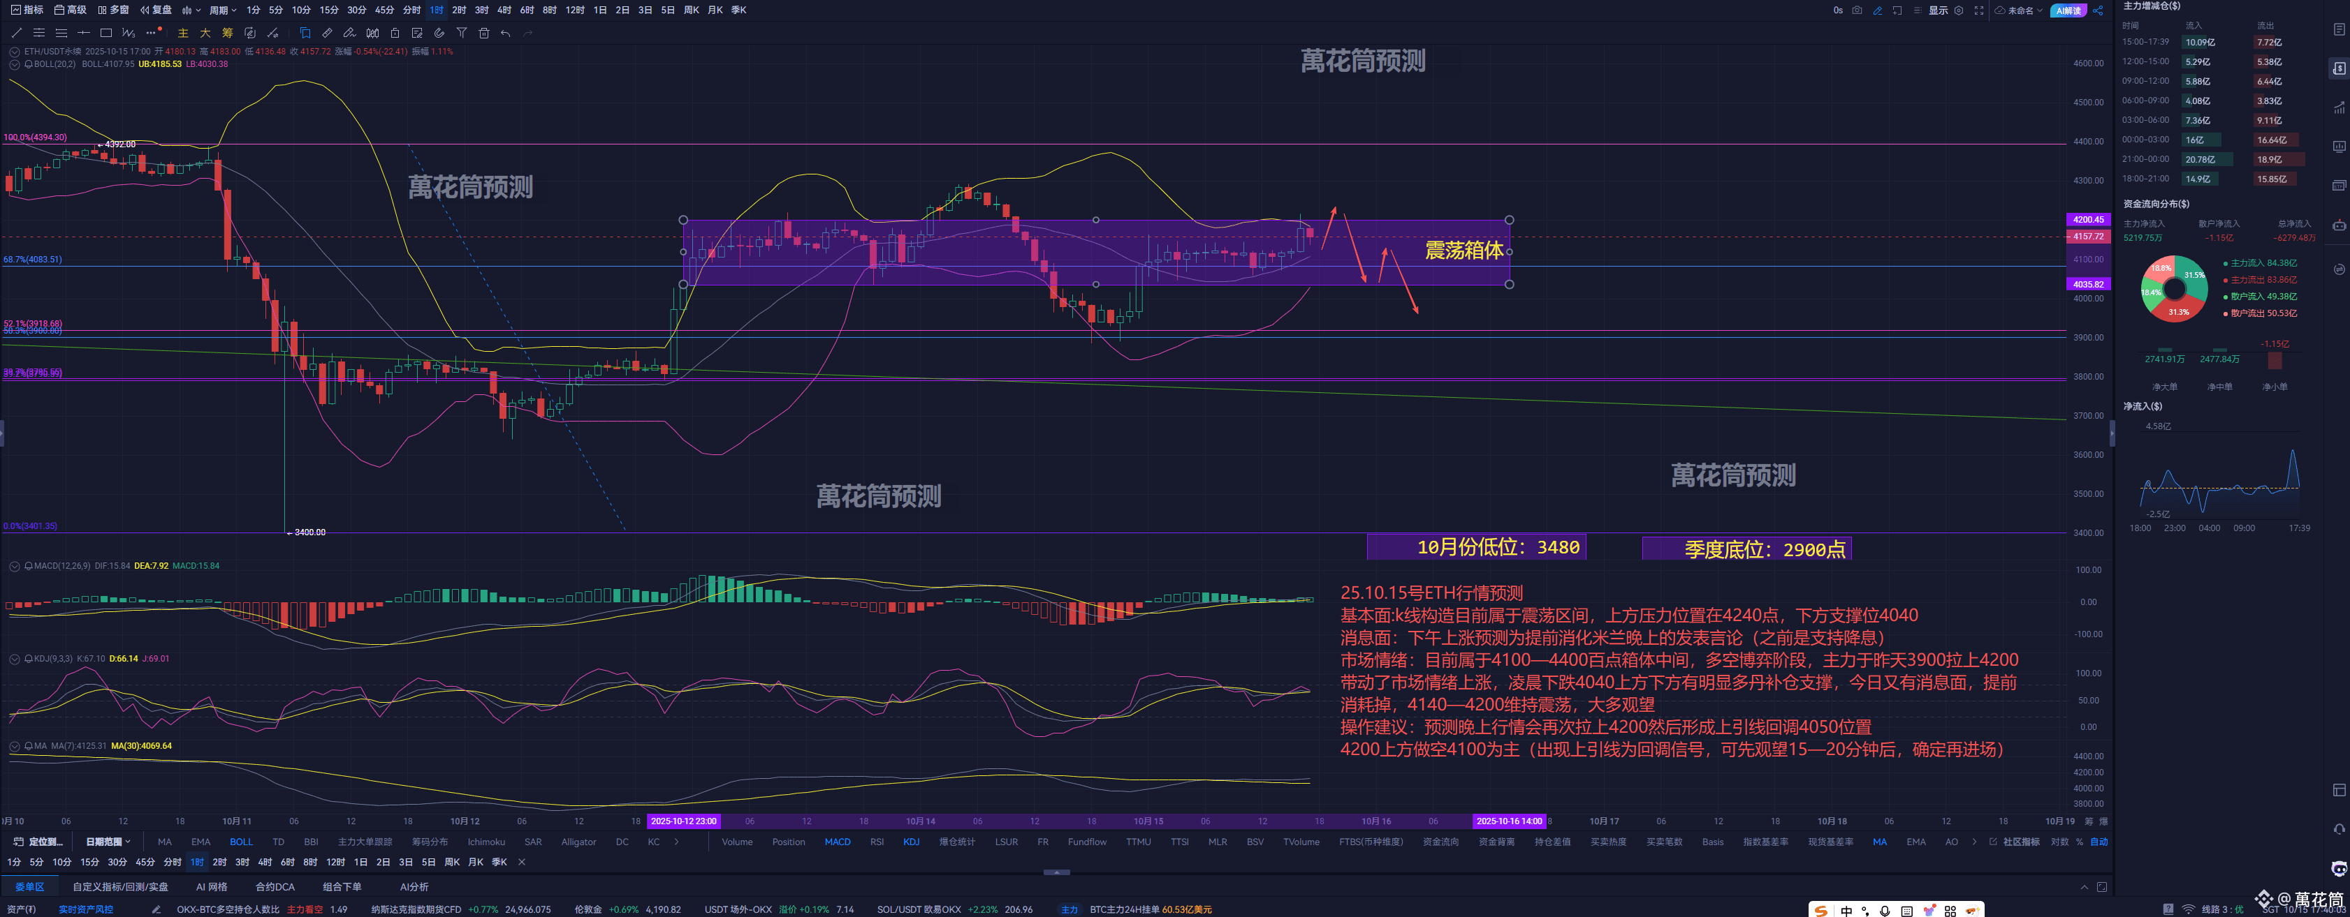Click the undo arrow icon
This screenshot has height=917, width=2350.
tap(505, 33)
